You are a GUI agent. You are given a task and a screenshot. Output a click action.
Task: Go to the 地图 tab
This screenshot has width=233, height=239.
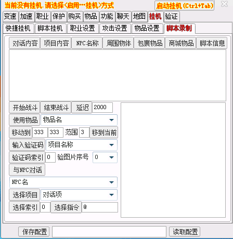139,17
